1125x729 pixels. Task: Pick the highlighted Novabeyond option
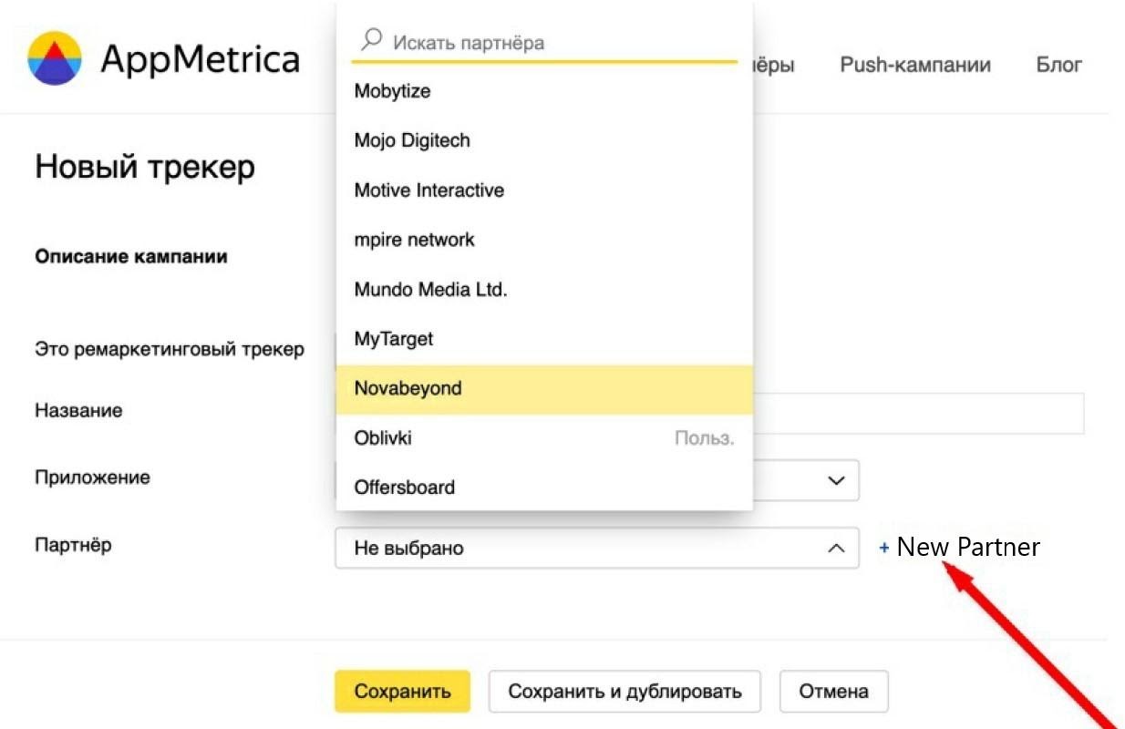(x=544, y=389)
